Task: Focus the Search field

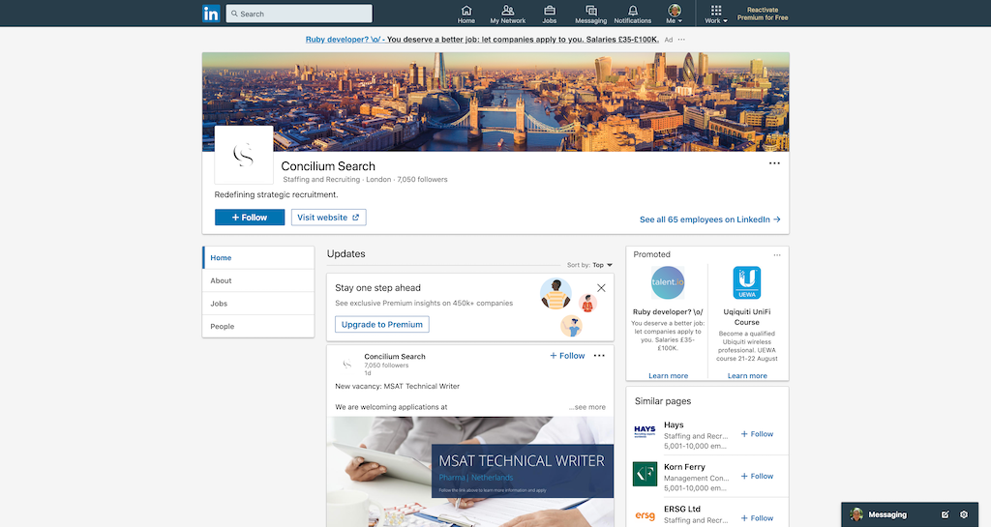Action: click(299, 14)
